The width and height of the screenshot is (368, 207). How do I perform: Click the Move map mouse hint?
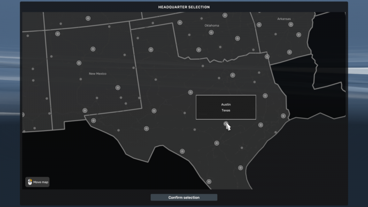(x=37, y=182)
